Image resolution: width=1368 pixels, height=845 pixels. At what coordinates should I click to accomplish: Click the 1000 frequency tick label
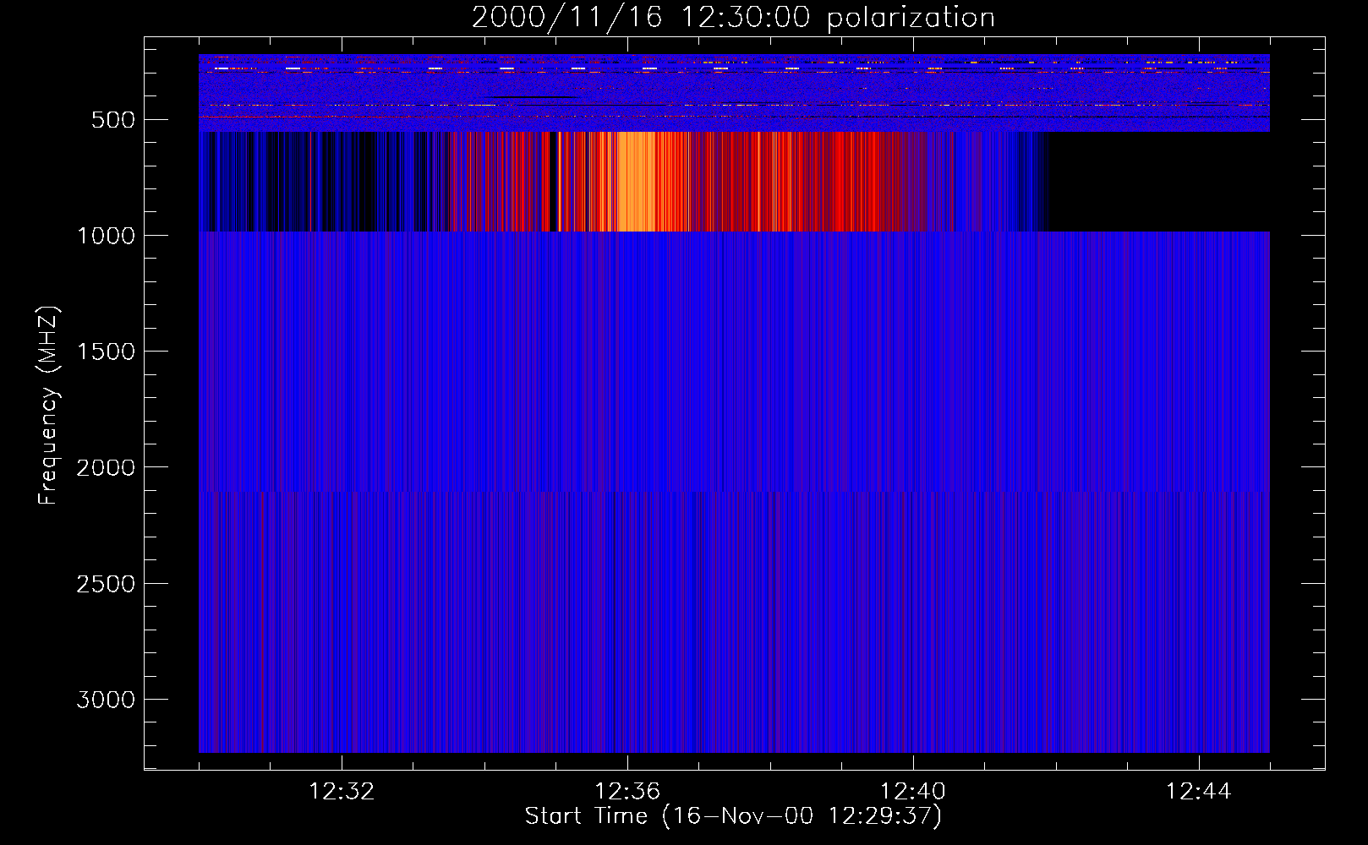[x=106, y=236]
